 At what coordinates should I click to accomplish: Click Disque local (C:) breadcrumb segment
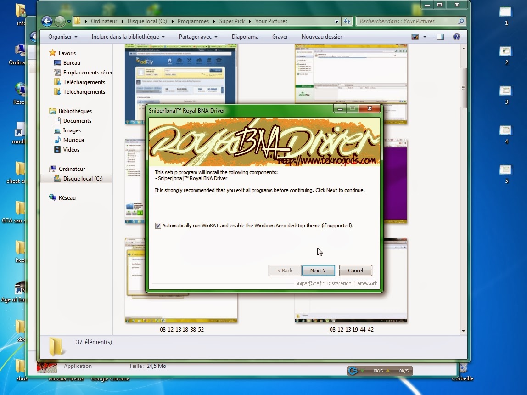point(147,21)
